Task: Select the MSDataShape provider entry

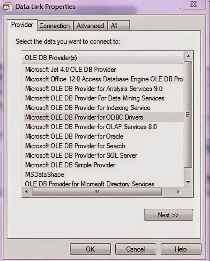Action: [45, 175]
